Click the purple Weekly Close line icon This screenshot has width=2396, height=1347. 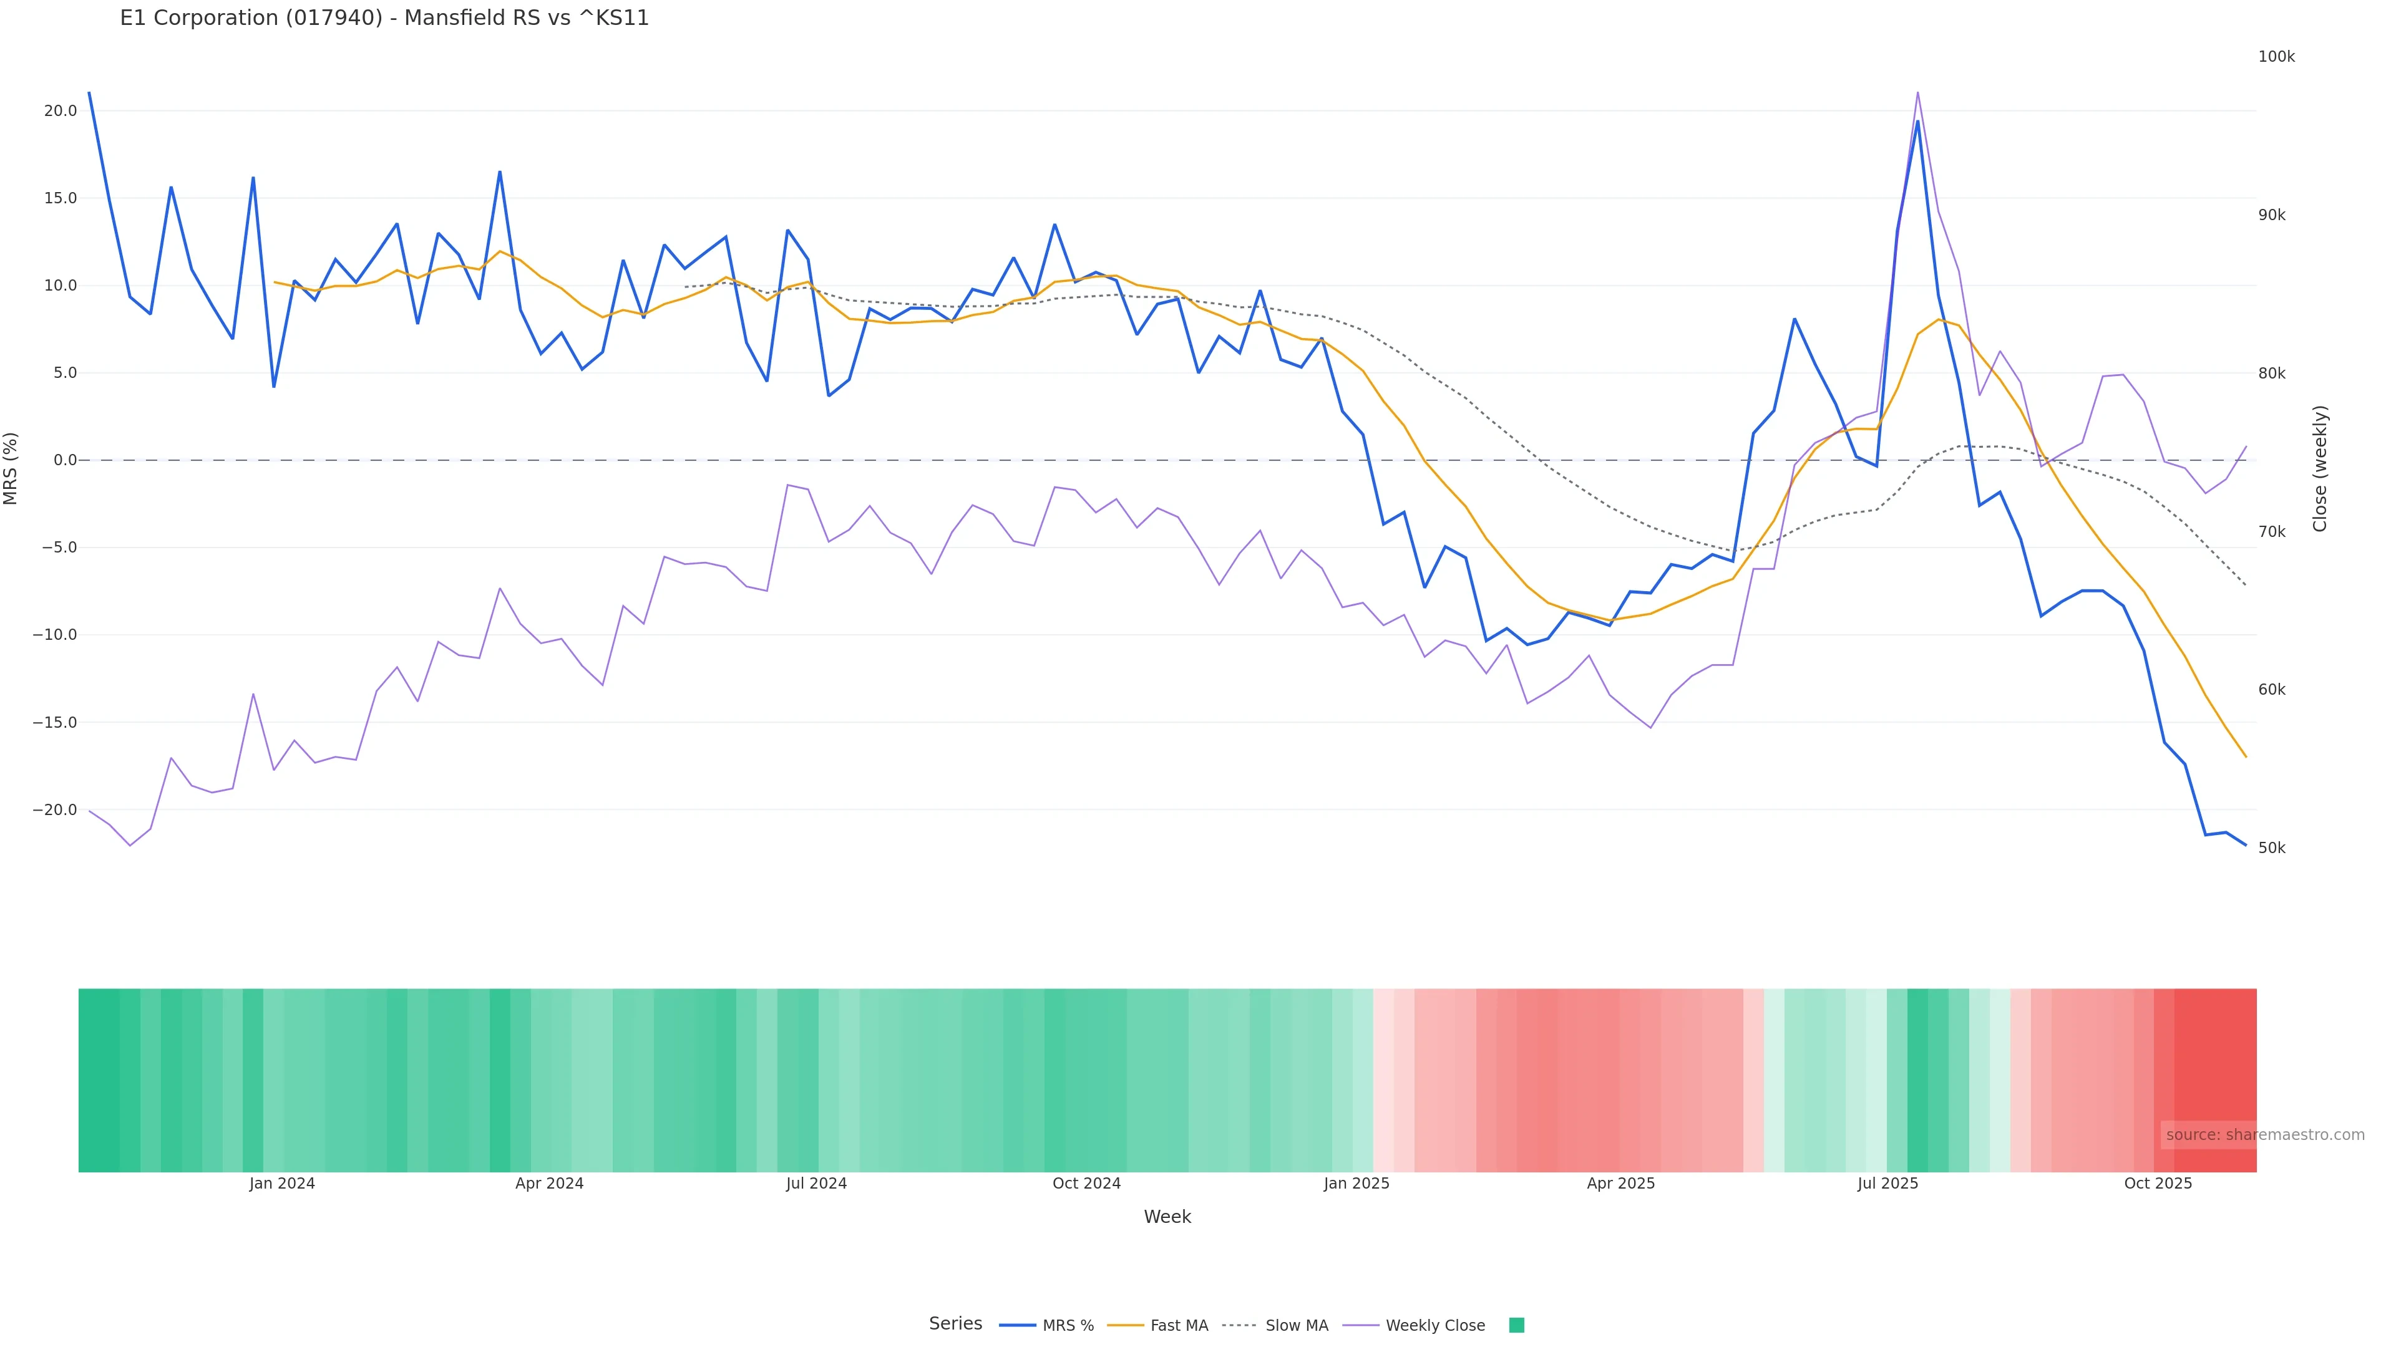coord(1361,1326)
